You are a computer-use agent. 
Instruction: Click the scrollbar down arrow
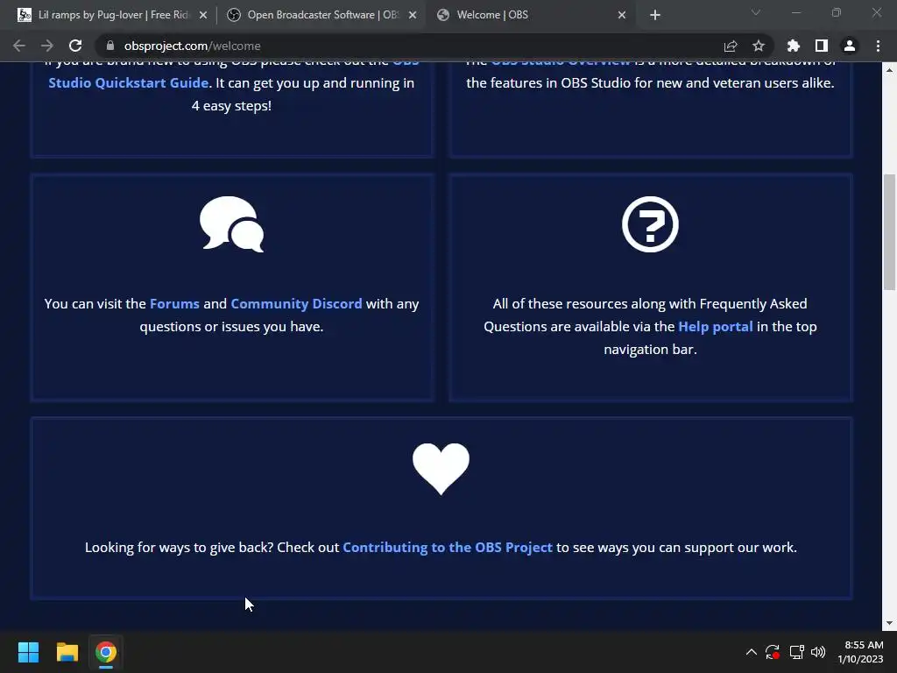tap(889, 623)
